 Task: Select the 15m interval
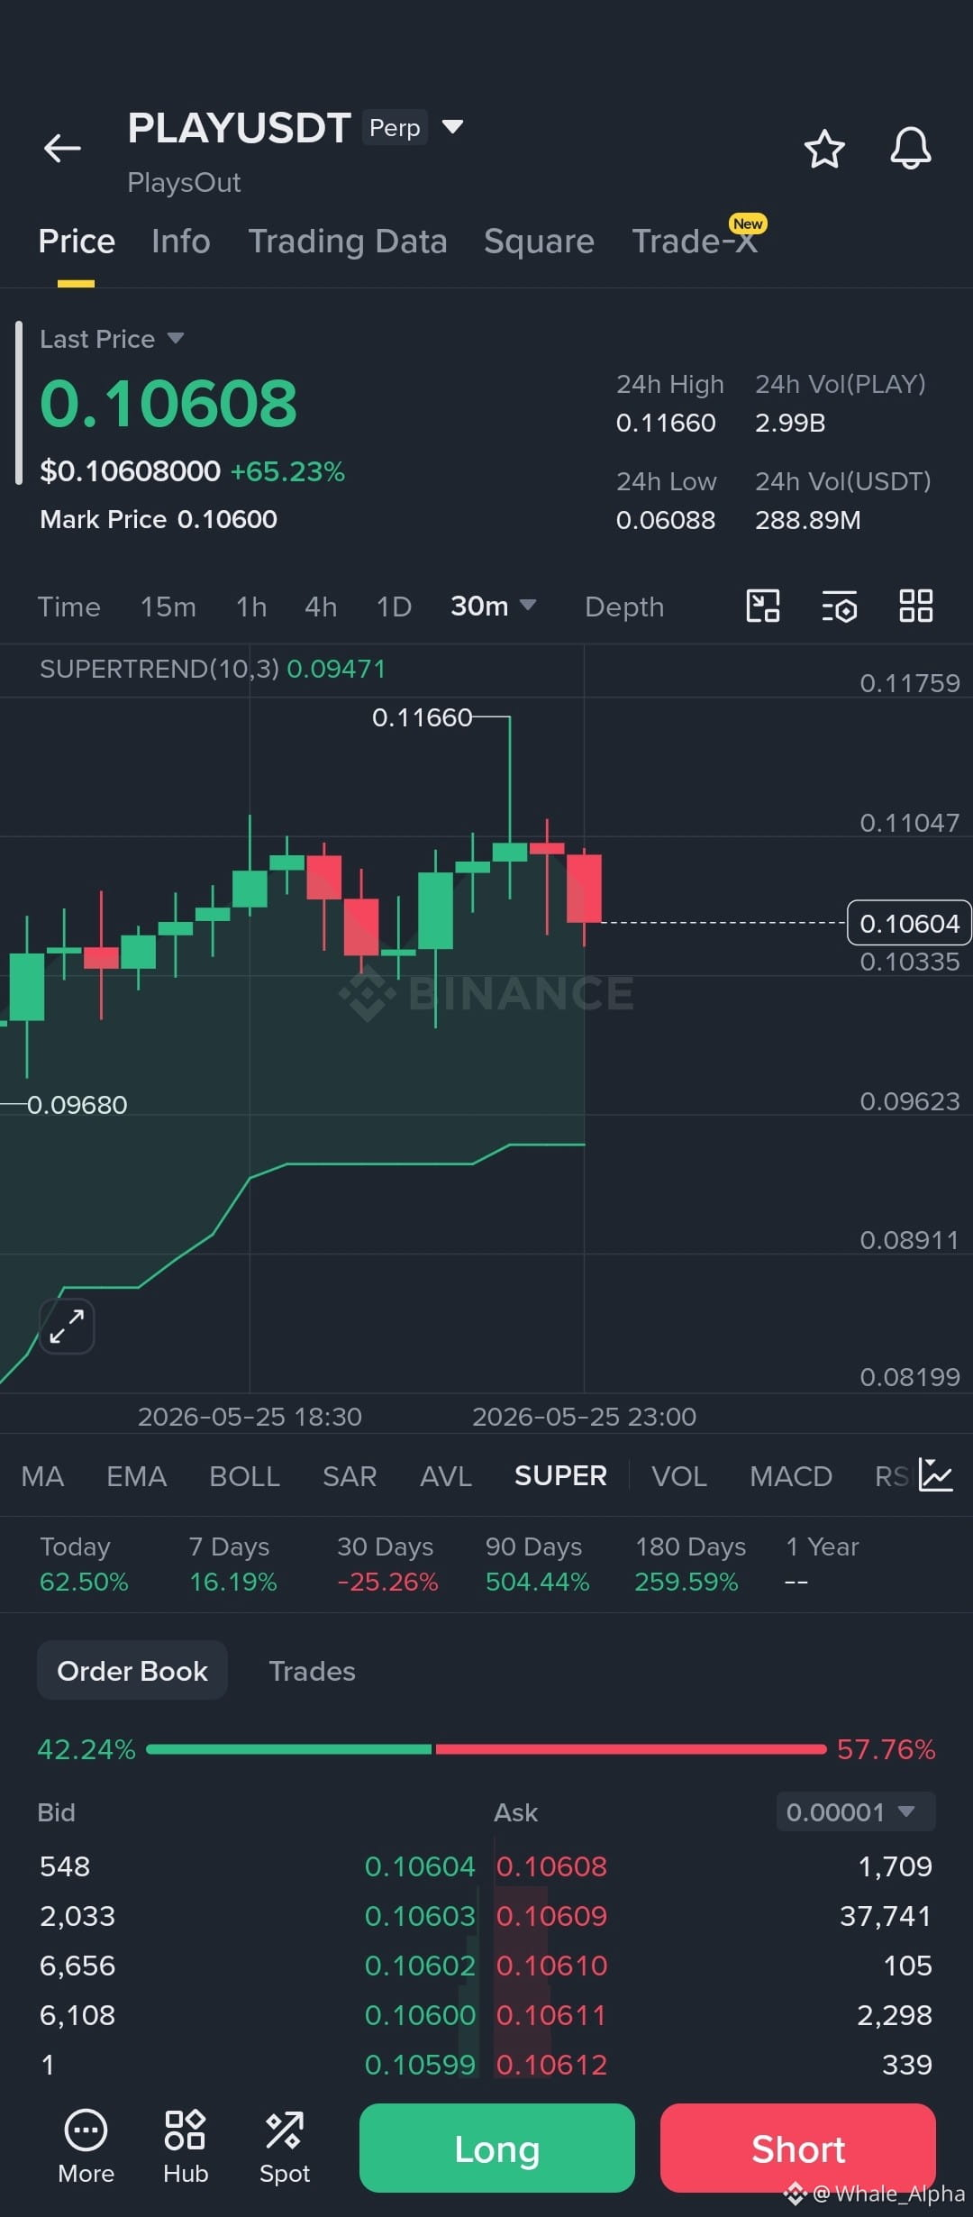pos(168,607)
